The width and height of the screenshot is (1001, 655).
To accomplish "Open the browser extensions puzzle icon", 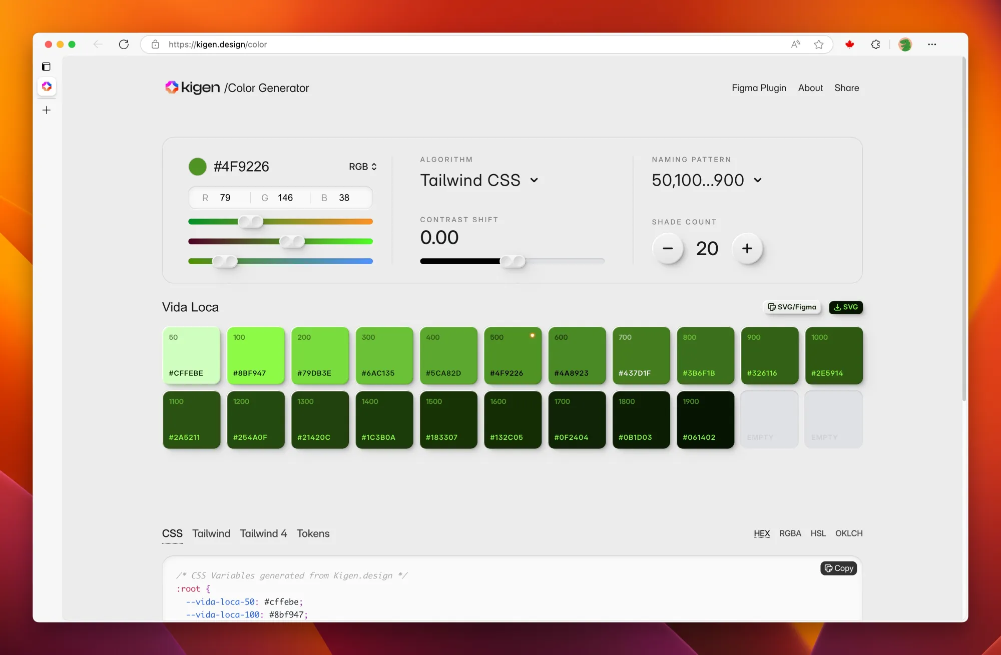I will pos(875,44).
